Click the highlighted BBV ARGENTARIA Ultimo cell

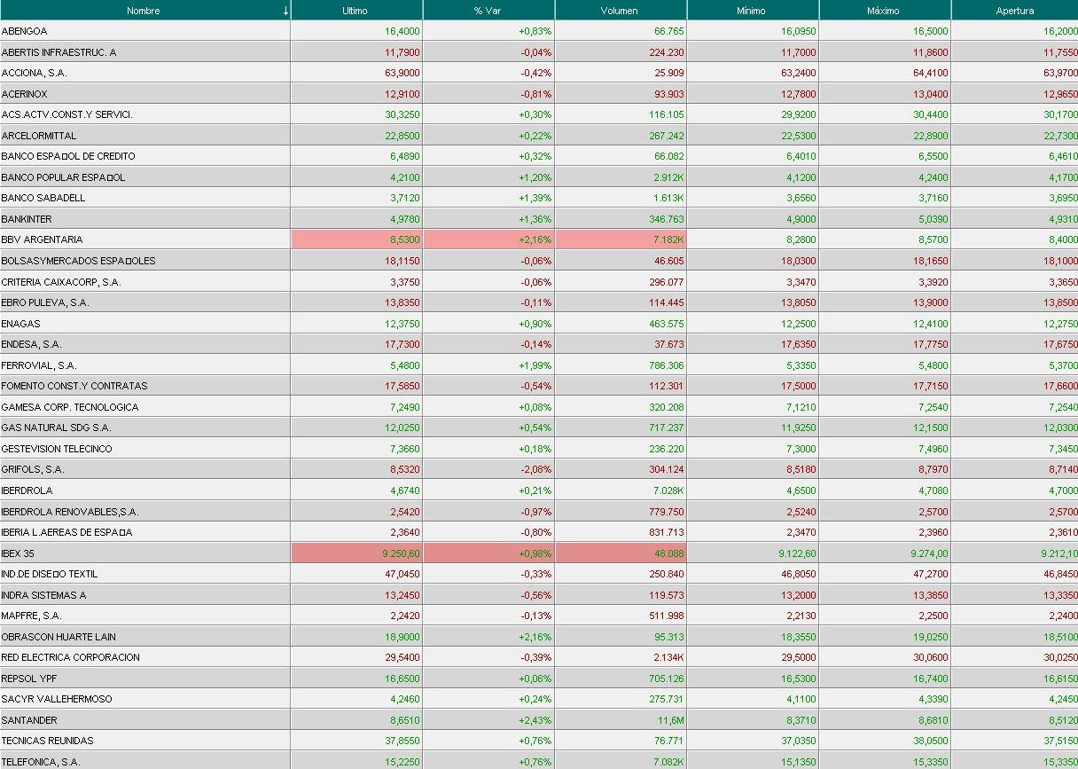point(356,239)
